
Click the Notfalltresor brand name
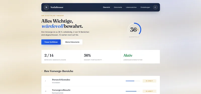[57, 7]
